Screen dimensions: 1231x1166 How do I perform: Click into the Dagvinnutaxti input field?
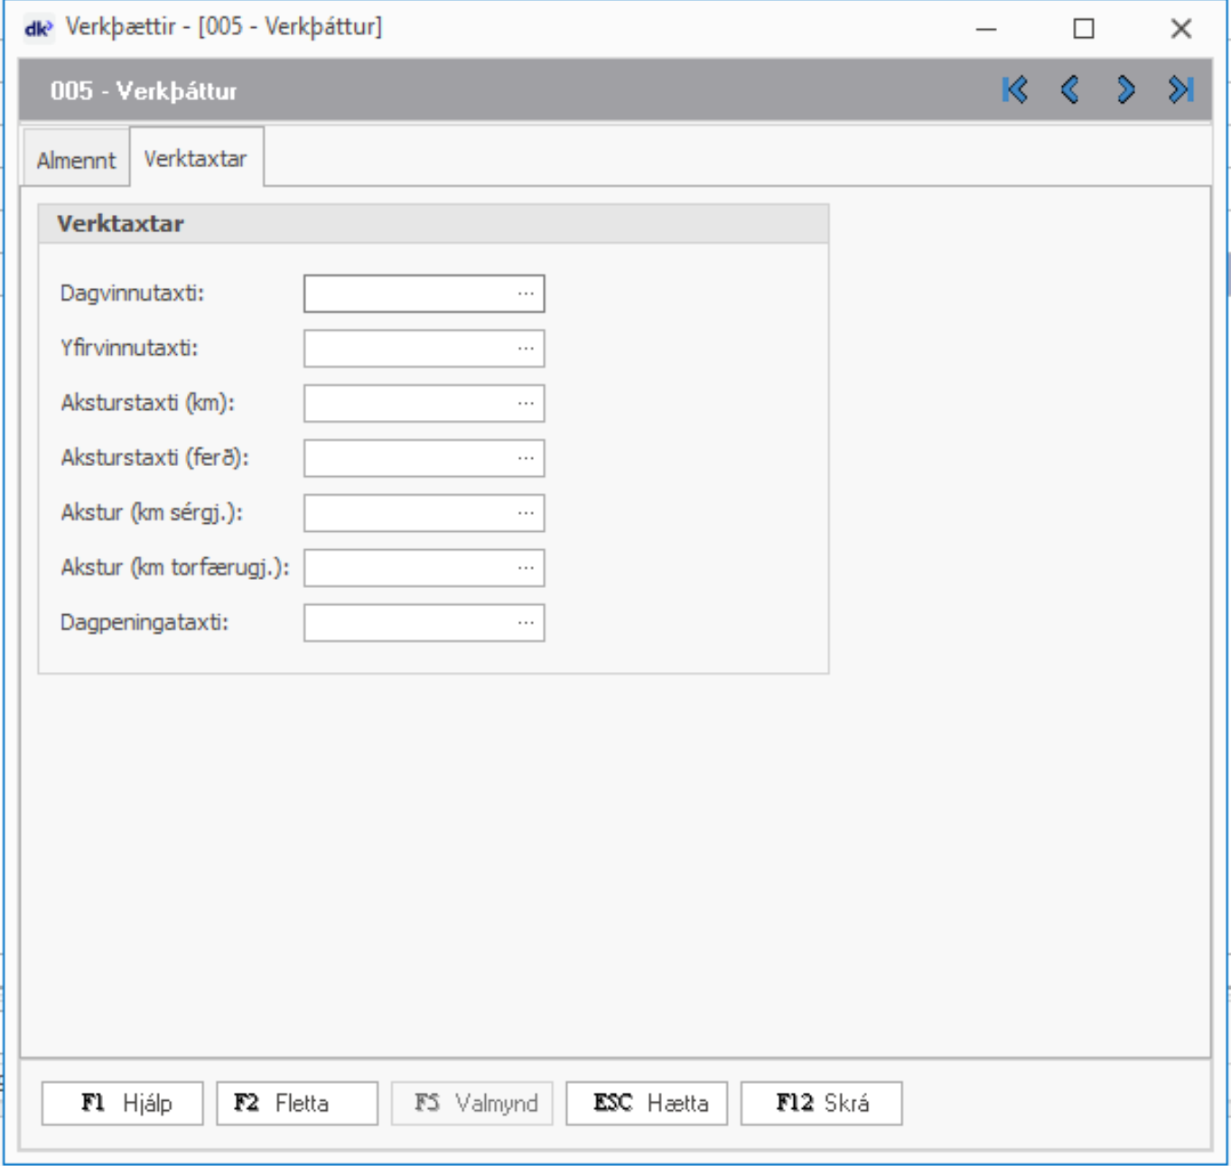[408, 294]
